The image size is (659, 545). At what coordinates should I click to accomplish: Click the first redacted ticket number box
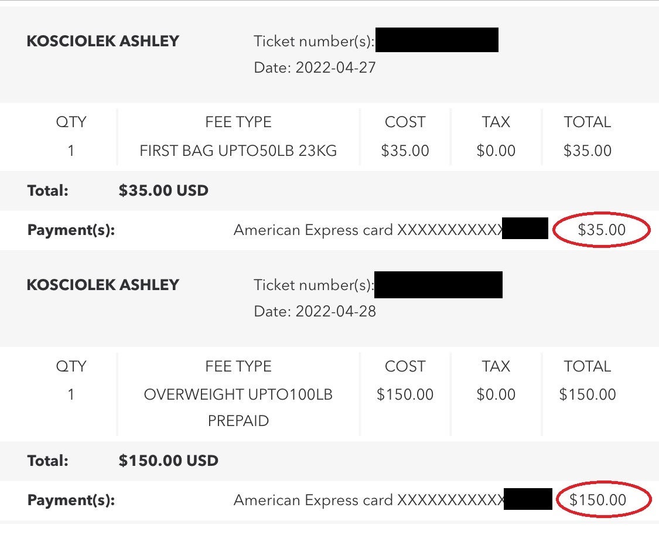pyautogui.click(x=436, y=40)
